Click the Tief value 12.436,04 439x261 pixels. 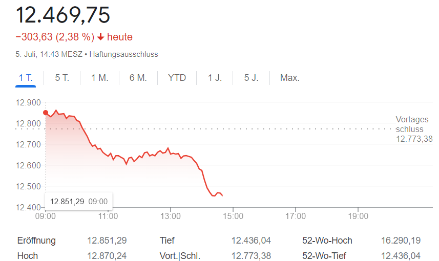(251, 241)
